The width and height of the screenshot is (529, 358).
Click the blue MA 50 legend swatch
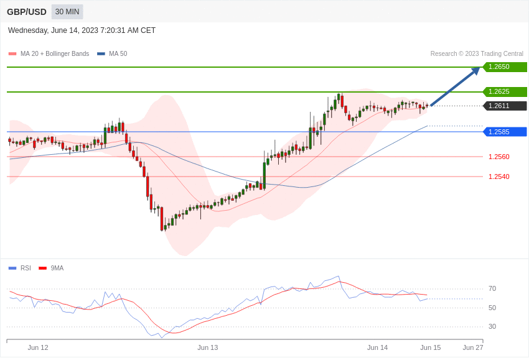pos(101,54)
